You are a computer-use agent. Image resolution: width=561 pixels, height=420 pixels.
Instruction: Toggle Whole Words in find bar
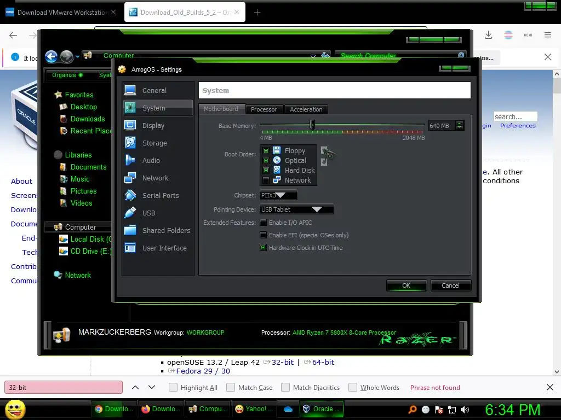tap(352, 387)
